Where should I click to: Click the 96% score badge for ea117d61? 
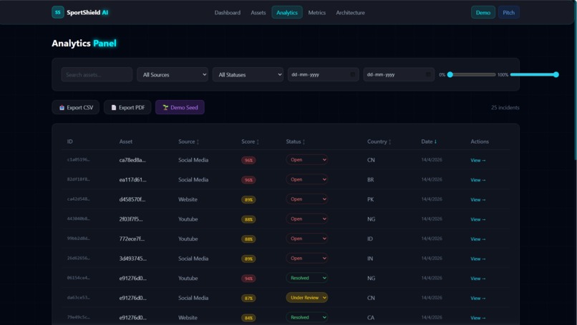[x=248, y=180]
